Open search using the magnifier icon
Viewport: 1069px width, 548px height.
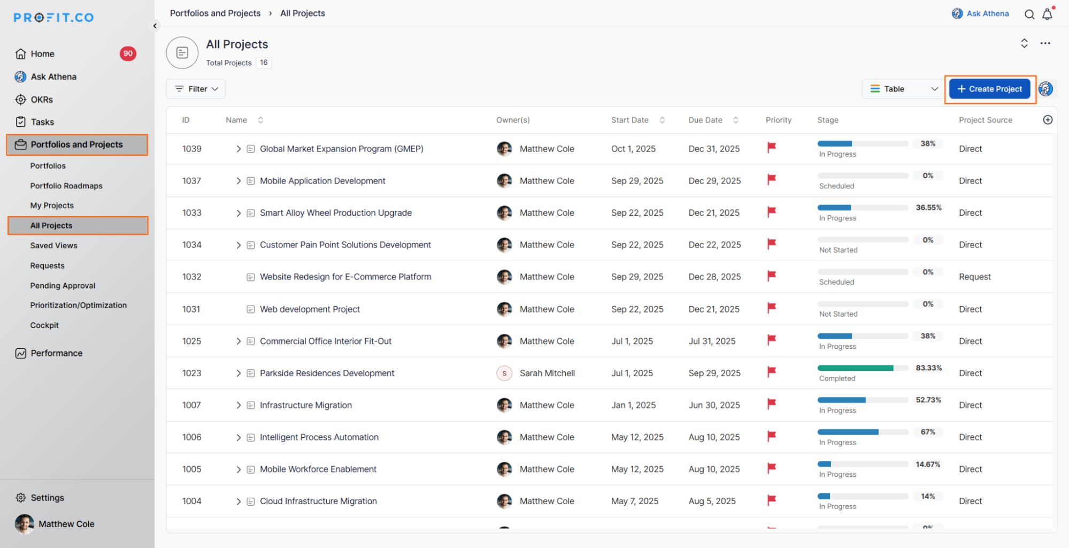click(1029, 14)
